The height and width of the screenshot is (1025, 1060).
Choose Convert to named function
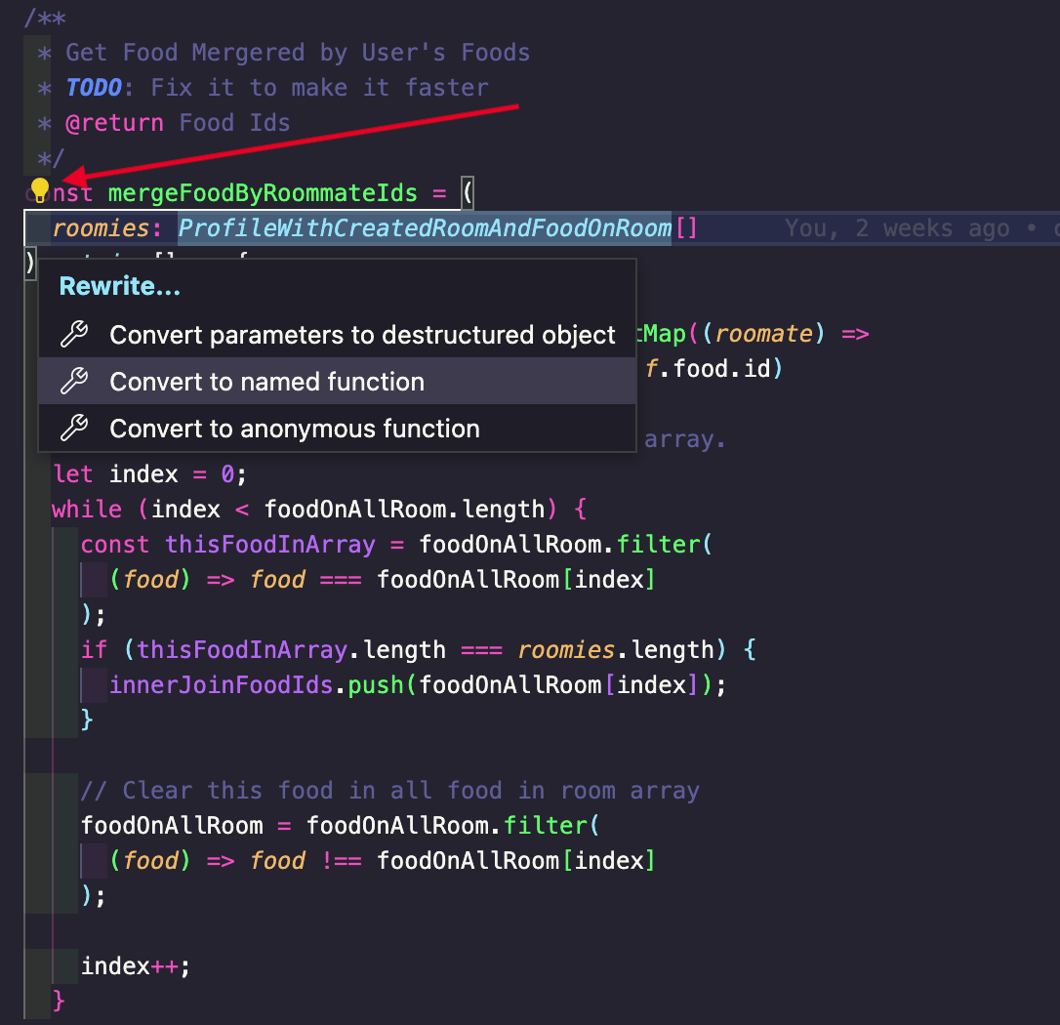tap(338, 382)
